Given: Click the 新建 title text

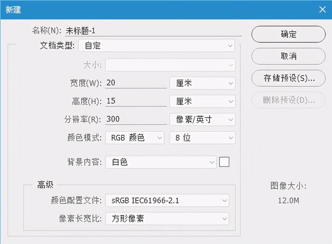Looking at the screenshot, I should pyautogui.click(x=13, y=10).
